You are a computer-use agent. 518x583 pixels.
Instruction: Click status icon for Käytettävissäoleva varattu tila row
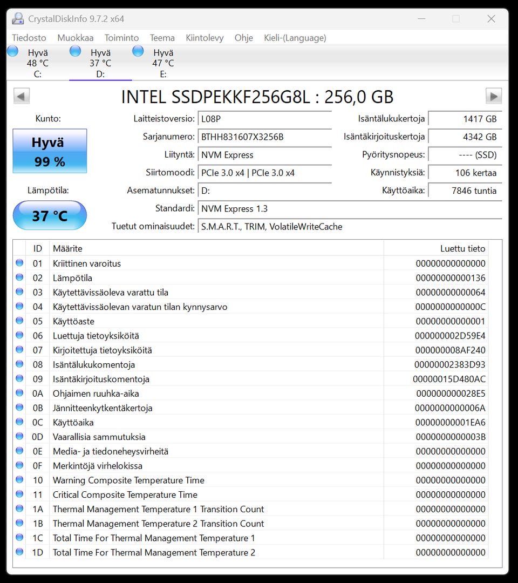19,292
